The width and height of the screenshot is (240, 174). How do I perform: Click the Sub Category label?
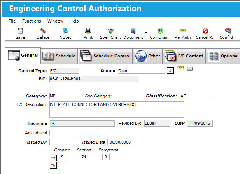click(98, 96)
